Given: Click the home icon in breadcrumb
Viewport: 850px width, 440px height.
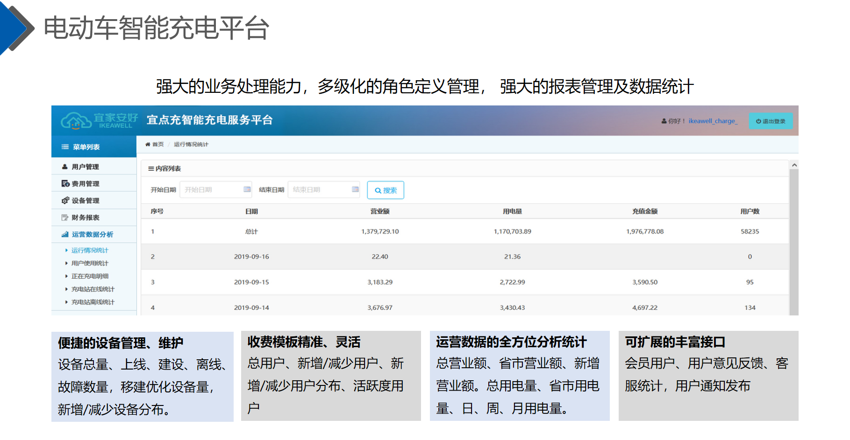Looking at the screenshot, I should tap(148, 144).
